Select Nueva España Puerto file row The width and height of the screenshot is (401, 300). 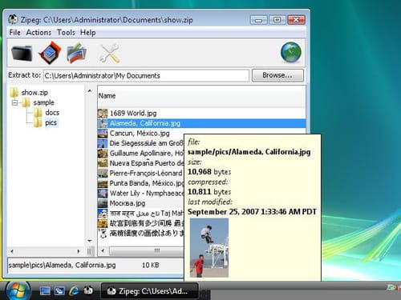140,163
